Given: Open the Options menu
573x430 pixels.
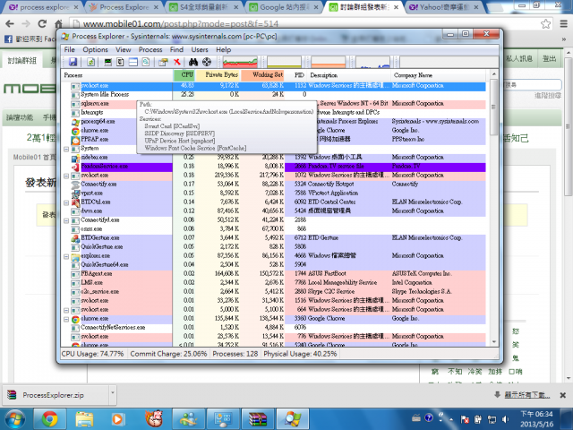Looking at the screenshot, I should [x=96, y=50].
